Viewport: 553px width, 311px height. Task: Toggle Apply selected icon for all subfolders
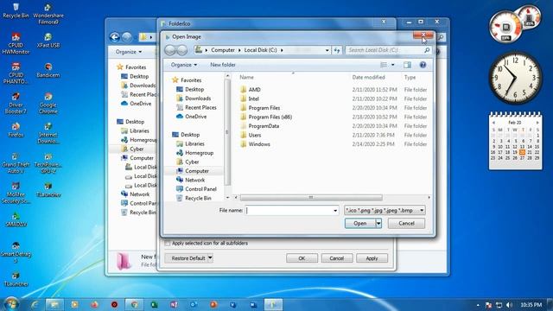[168, 244]
